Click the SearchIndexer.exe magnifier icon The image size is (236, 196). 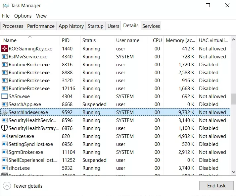pos(5,112)
